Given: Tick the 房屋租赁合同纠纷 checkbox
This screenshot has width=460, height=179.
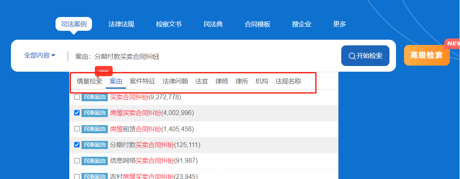Looking at the screenshot, I should (77, 129).
